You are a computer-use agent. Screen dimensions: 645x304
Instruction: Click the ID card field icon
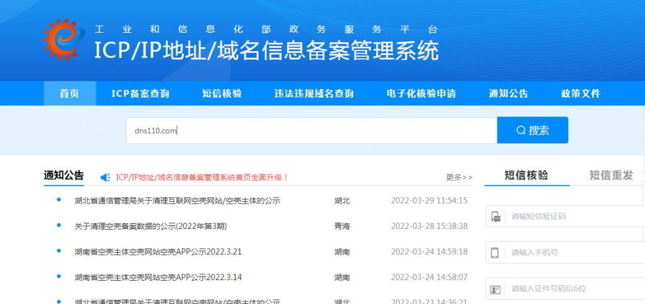pyautogui.click(x=496, y=289)
